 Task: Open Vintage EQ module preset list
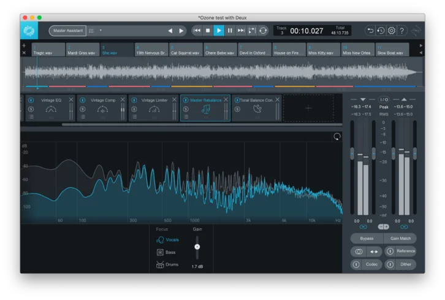click(x=31, y=117)
